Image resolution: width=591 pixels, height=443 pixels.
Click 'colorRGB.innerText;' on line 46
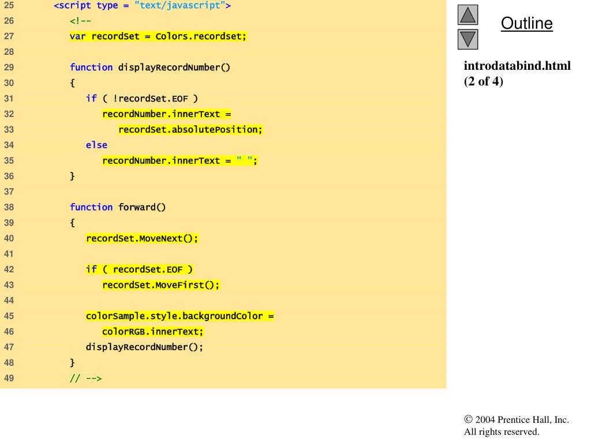coord(152,332)
